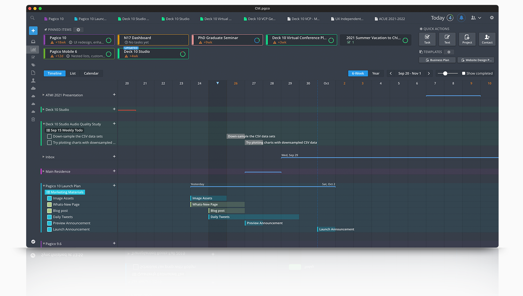The image size is (523, 296).
Task: Add item to Pagico 9.6 row
Action: point(114,243)
